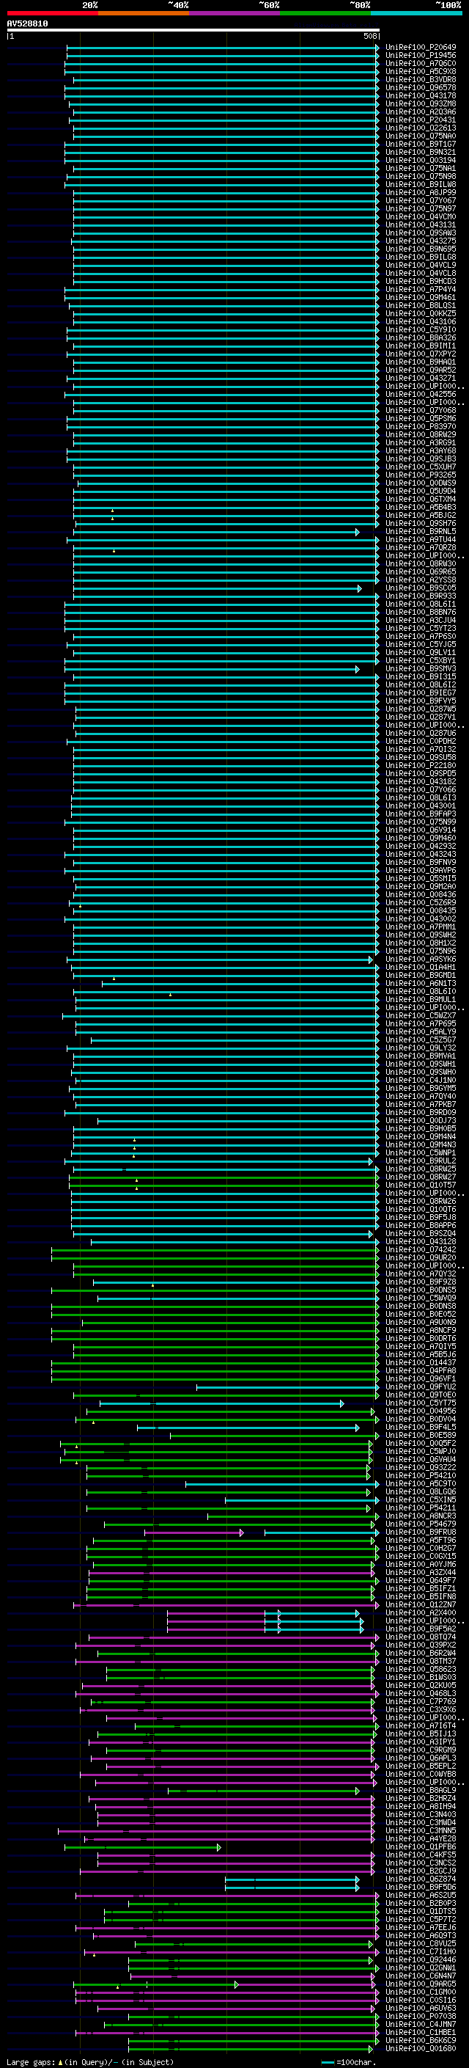Image resolution: width=469 pixels, height=2068 pixels.
Task: Select the UniRef100_A9U0N9 label
Action: coord(421,1322)
